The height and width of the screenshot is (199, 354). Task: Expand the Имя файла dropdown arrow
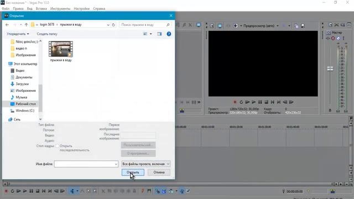tap(116, 164)
